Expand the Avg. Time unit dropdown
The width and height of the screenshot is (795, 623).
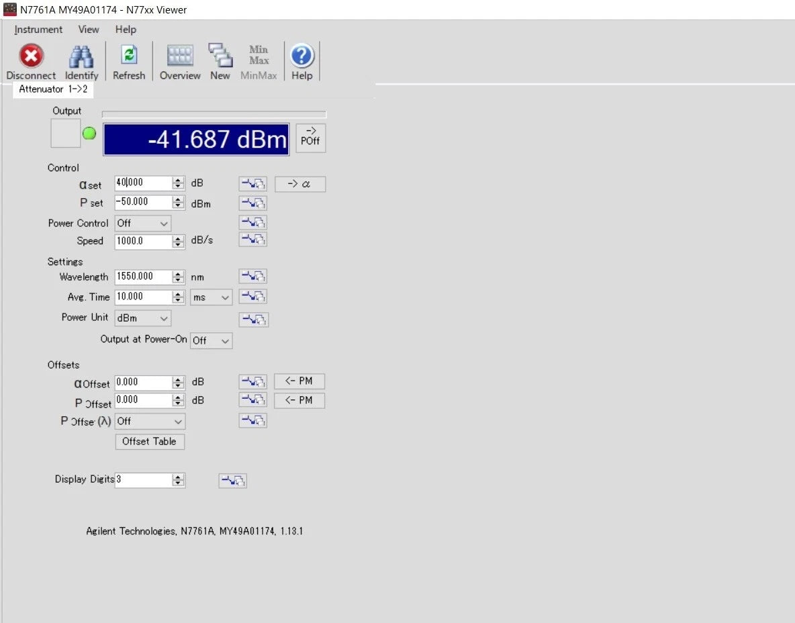point(211,297)
